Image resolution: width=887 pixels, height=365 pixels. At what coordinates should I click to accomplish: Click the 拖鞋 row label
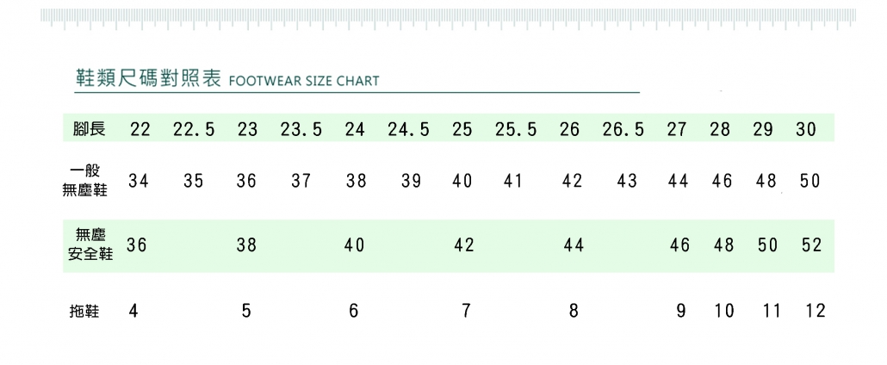coord(84,312)
